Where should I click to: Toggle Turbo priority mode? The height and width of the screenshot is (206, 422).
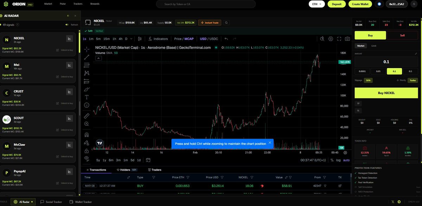(413, 80)
